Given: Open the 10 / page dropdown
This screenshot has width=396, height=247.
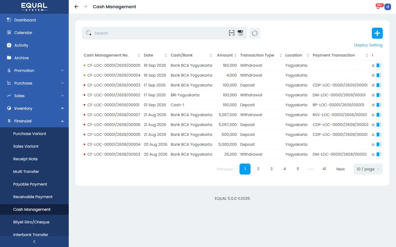Looking at the screenshot, I should [x=368, y=169].
